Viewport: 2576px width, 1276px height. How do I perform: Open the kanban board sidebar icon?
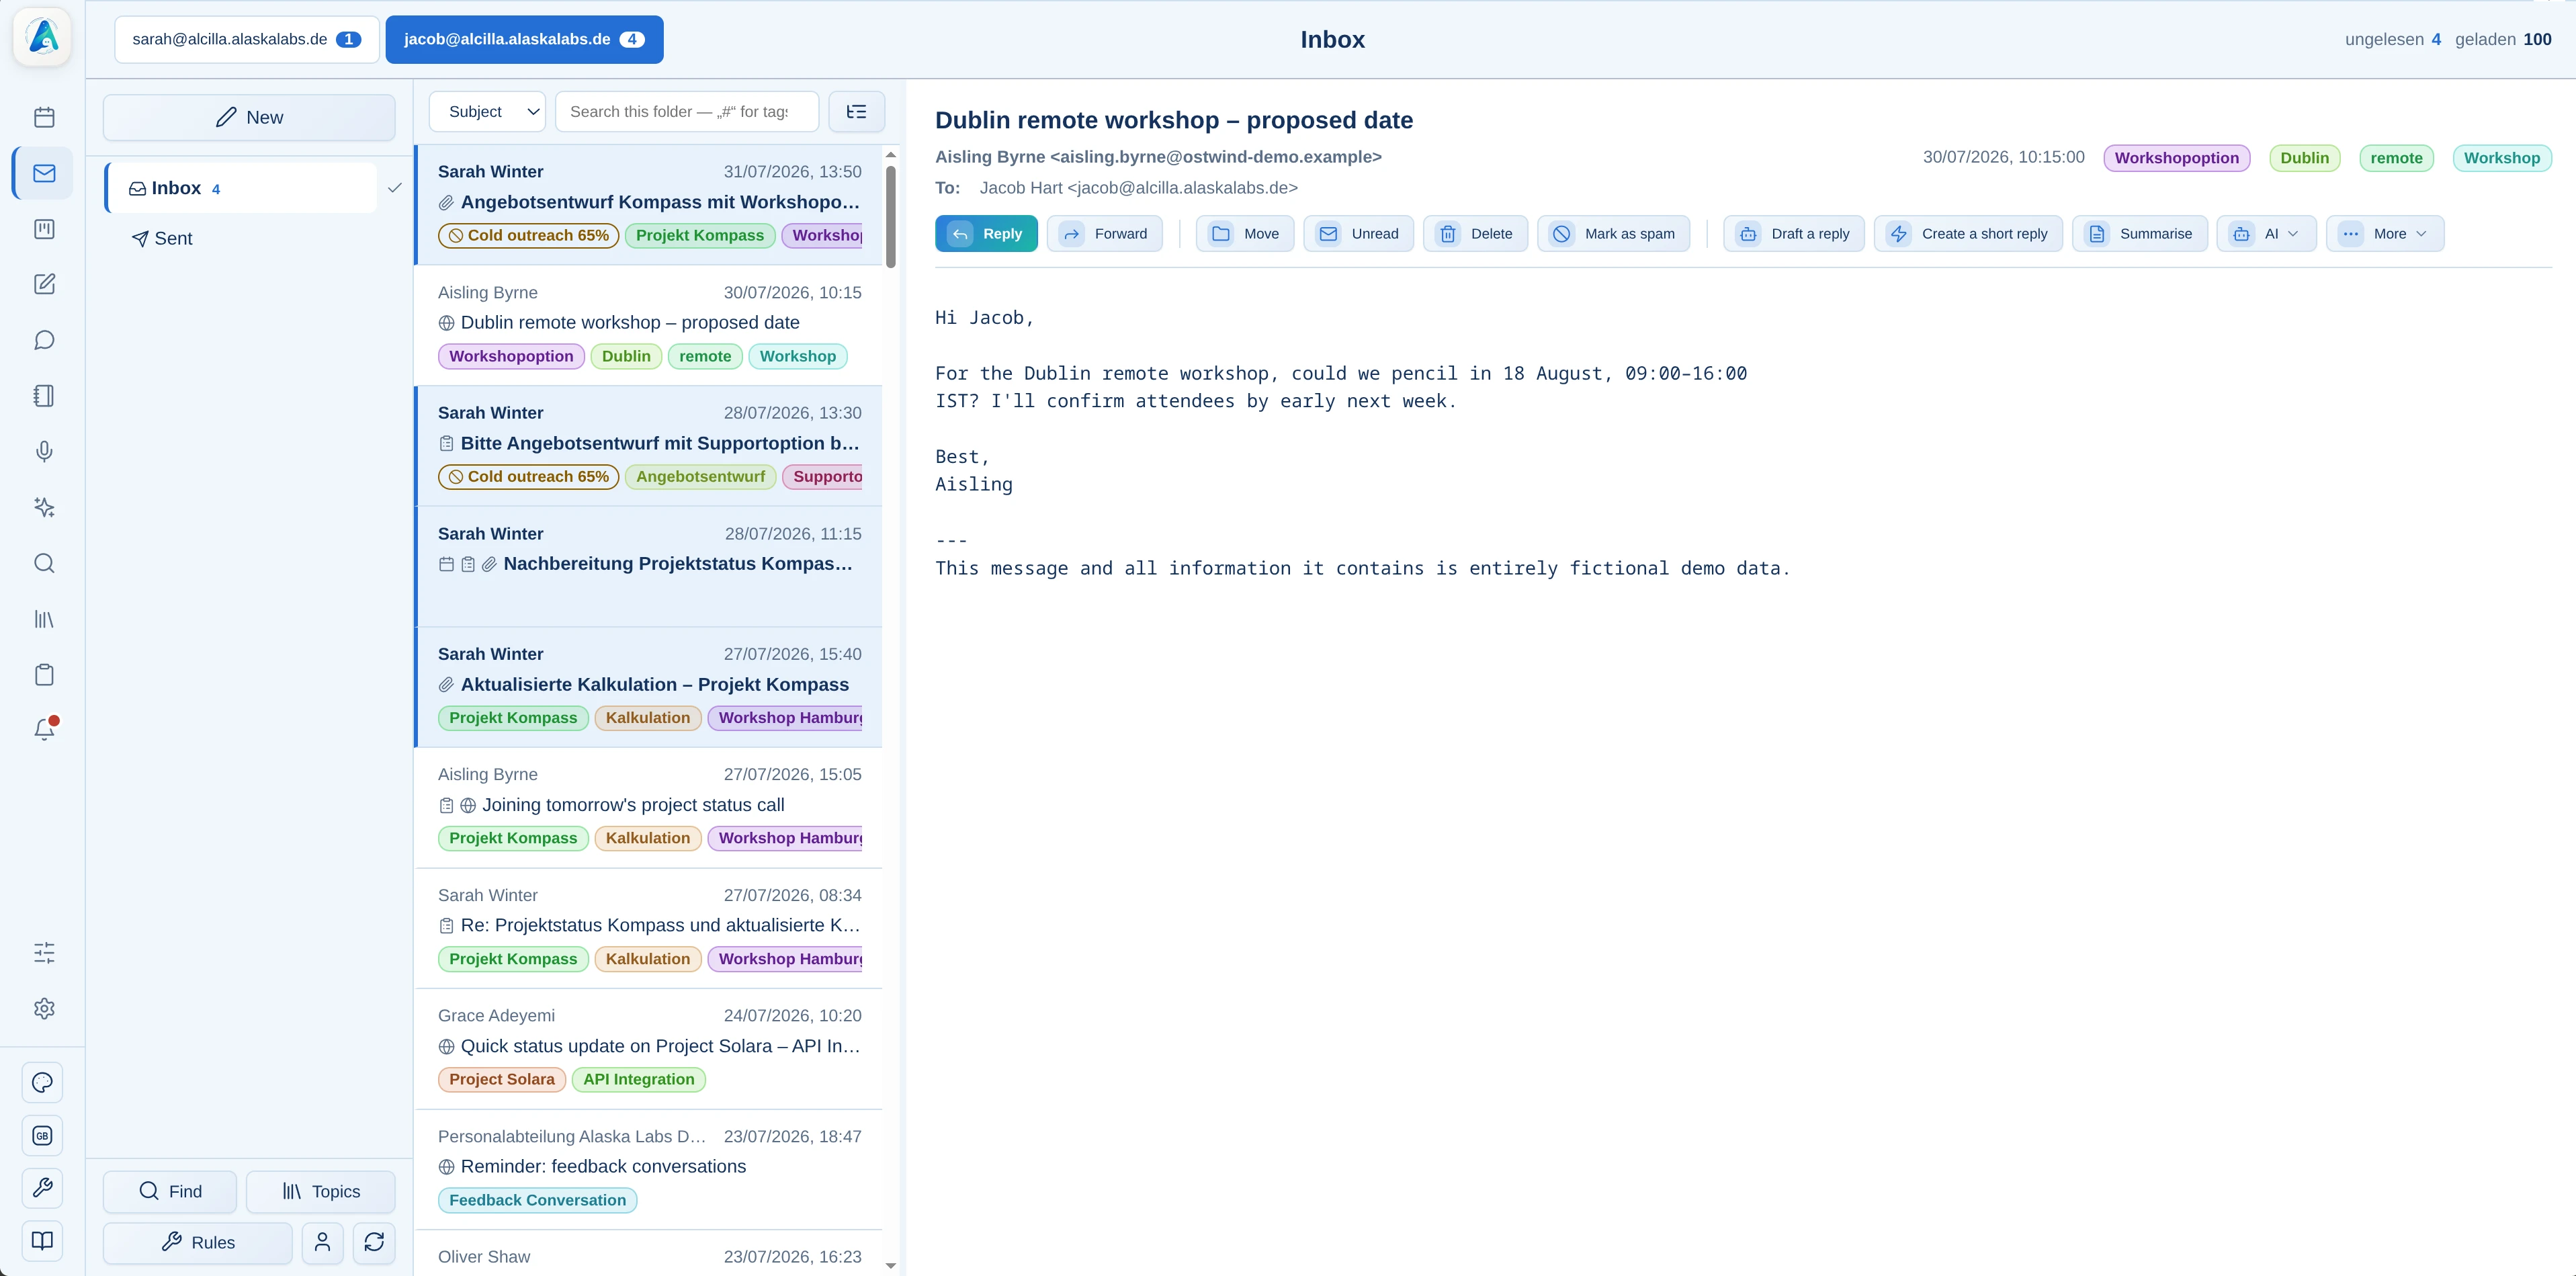[x=44, y=229]
